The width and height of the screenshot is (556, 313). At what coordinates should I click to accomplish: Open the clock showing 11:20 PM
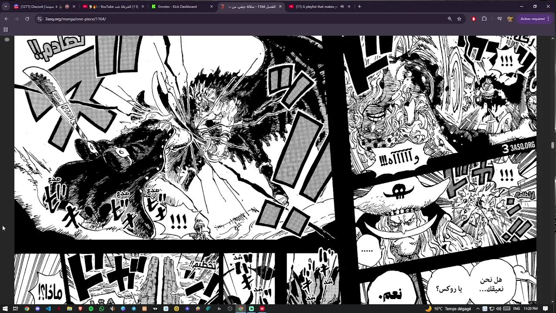click(530, 309)
